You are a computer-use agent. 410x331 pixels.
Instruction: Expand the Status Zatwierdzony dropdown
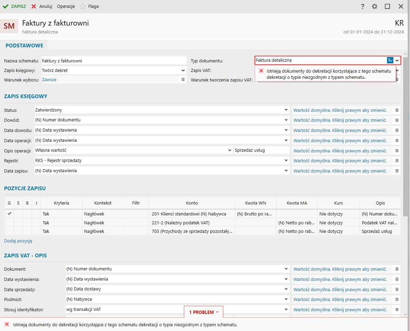[286, 110]
